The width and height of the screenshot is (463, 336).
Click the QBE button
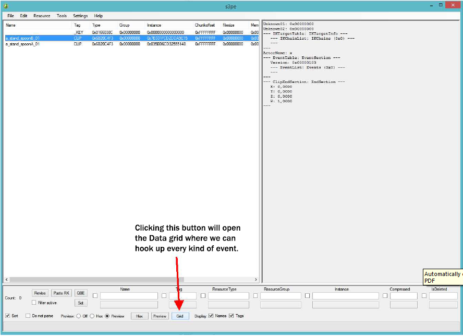[x=81, y=293]
